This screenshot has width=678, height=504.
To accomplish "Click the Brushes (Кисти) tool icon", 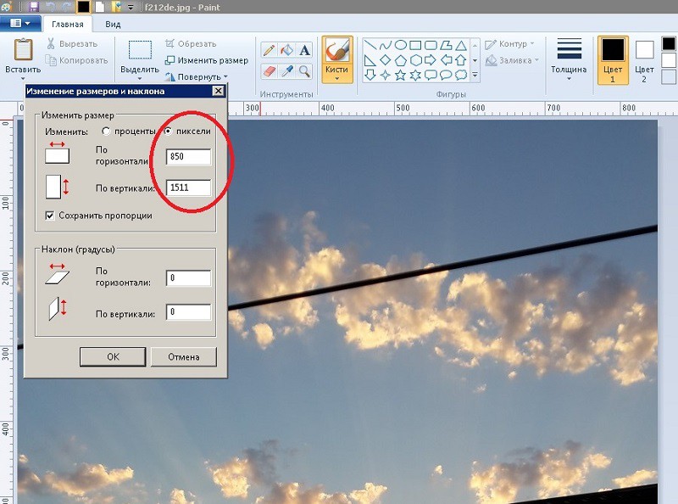I will coord(337,51).
